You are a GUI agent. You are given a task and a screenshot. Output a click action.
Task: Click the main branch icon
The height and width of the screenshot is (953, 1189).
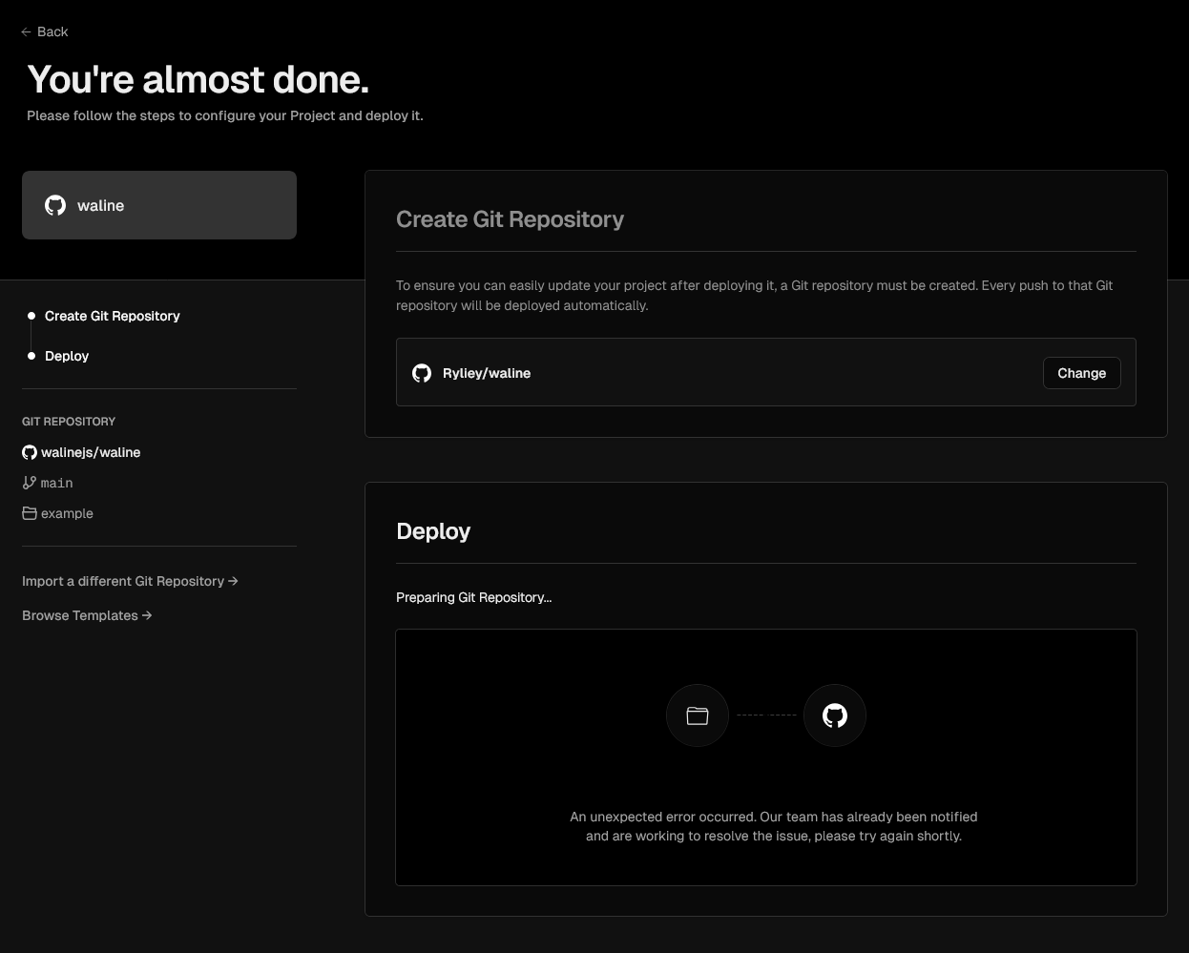click(x=30, y=483)
